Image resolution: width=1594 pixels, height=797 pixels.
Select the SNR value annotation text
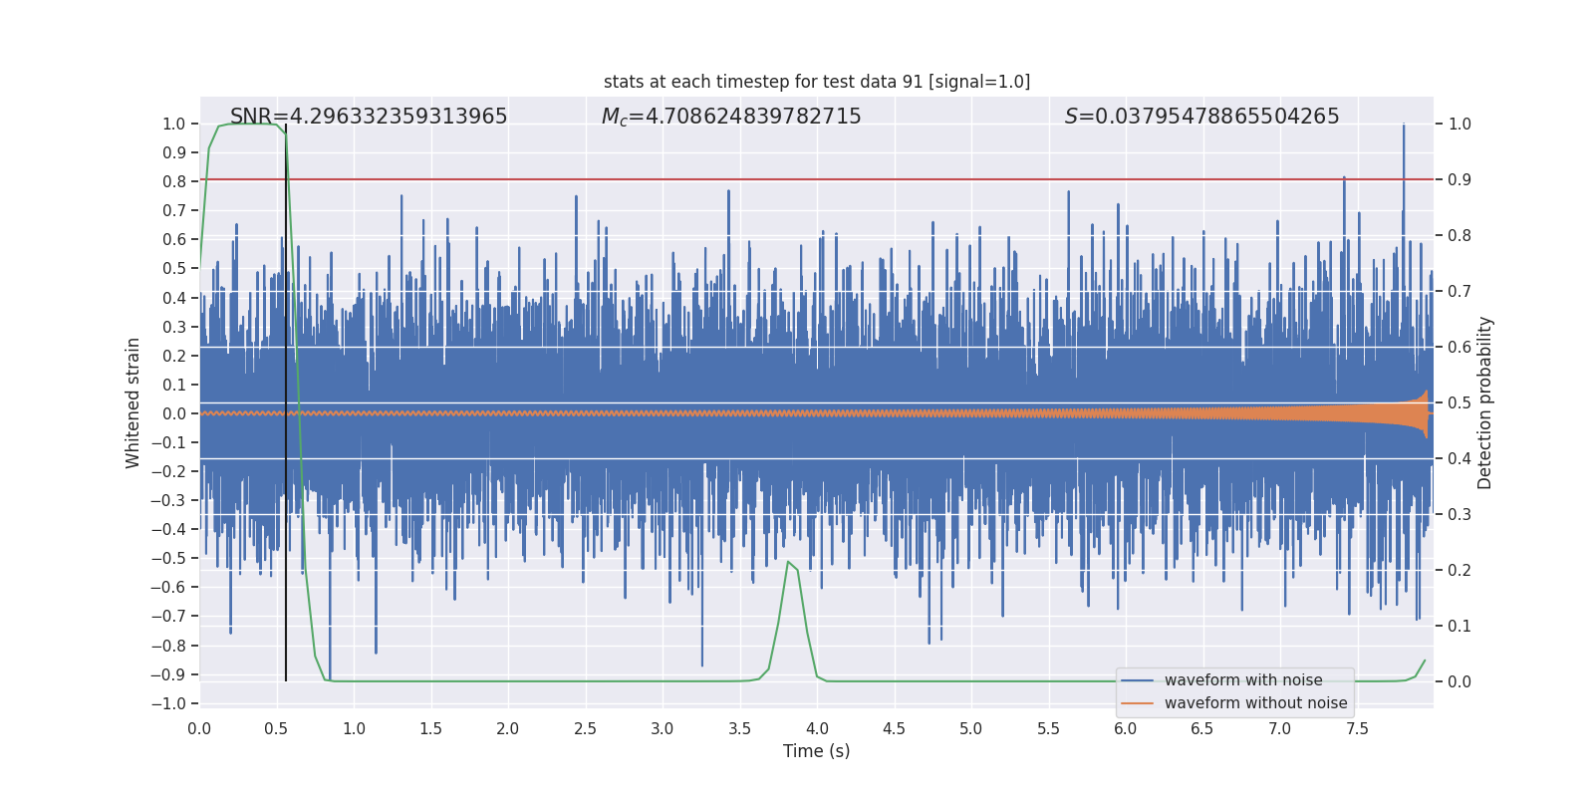[x=369, y=117]
